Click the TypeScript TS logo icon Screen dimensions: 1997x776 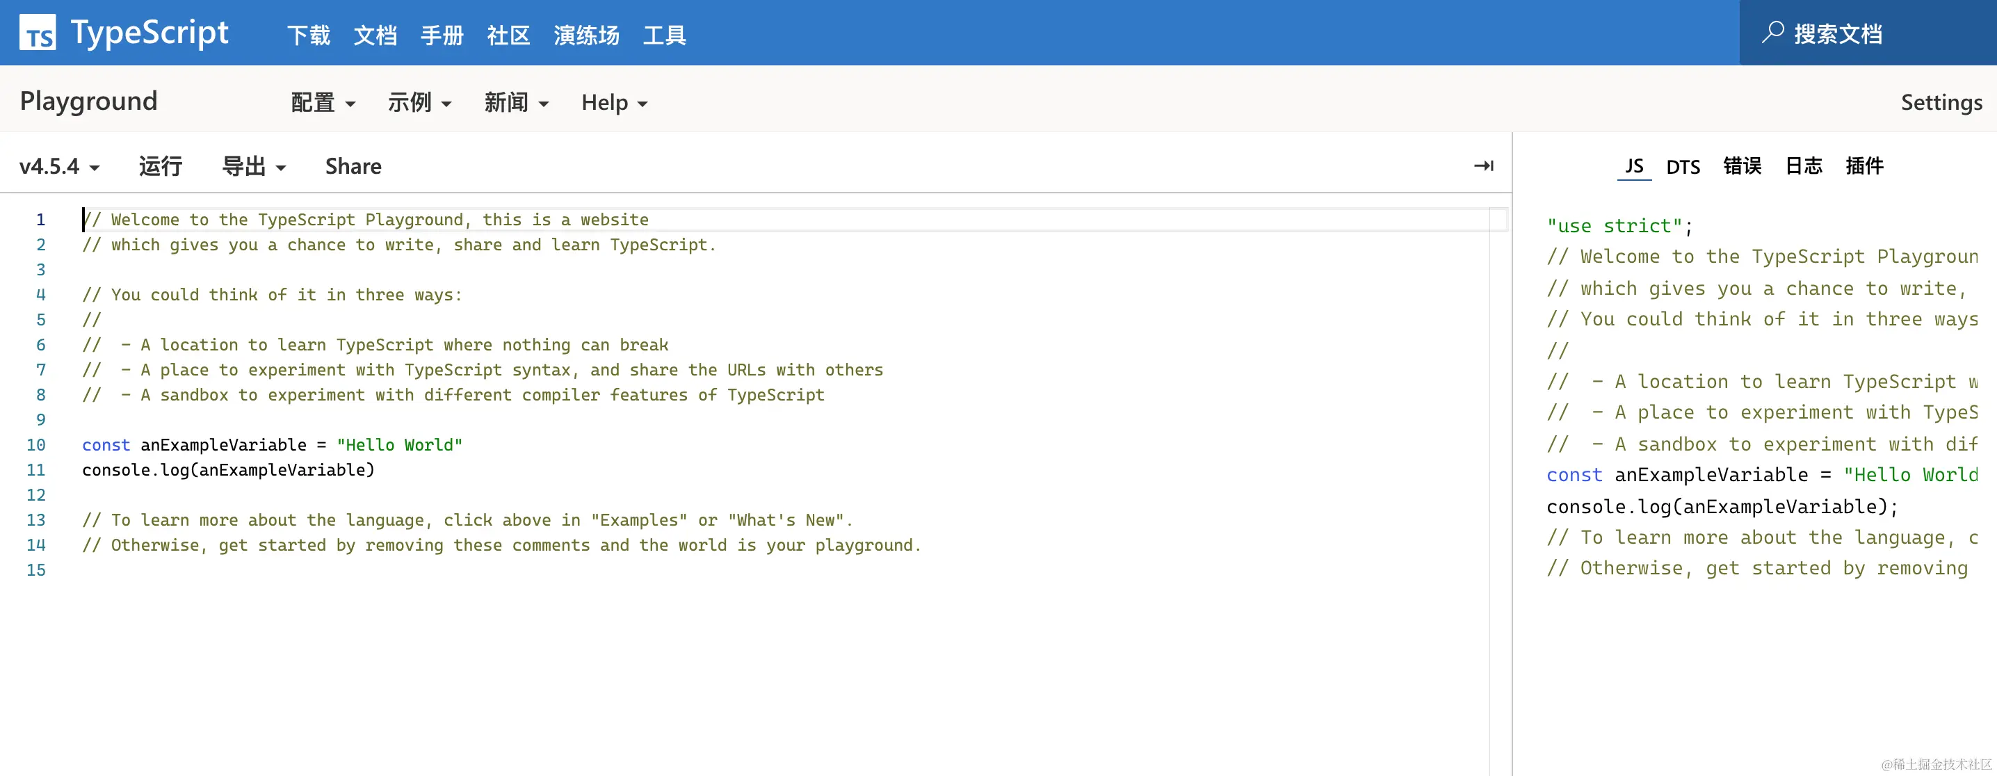pos(38,33)
